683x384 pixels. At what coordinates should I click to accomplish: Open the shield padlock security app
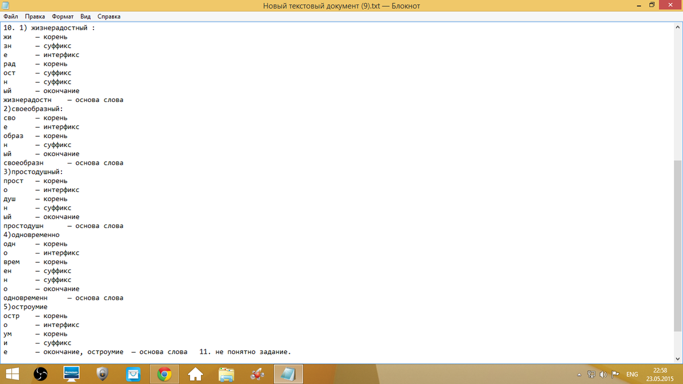102,374
